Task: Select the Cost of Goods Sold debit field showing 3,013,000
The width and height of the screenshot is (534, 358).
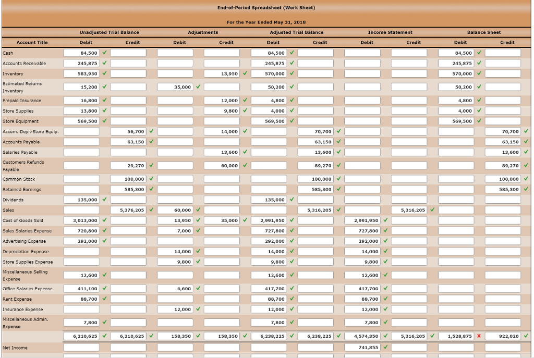Action: point(81,220)
